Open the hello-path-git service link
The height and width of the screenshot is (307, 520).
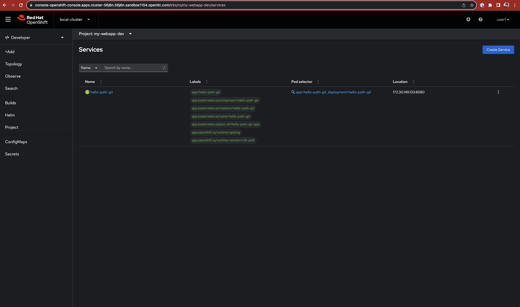point(102,92)
